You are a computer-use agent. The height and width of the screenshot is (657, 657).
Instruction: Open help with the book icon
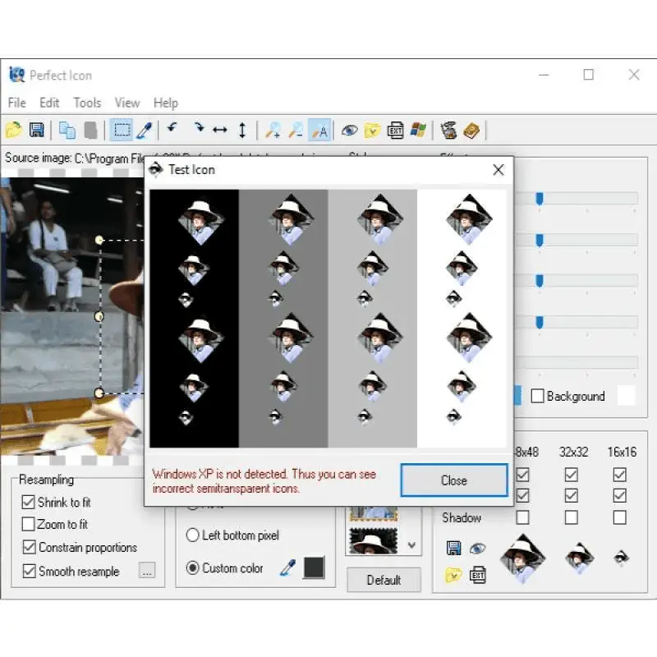click(471, 131)
